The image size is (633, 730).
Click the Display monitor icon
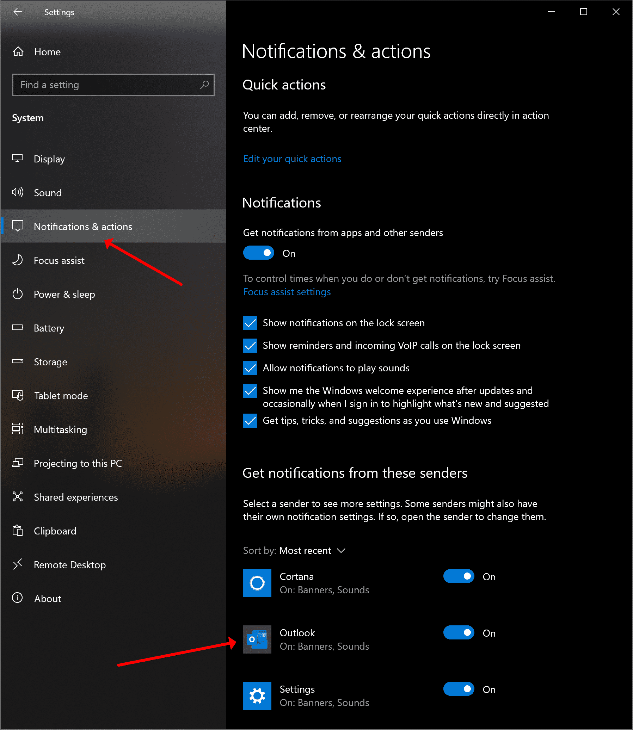(17, 158)
